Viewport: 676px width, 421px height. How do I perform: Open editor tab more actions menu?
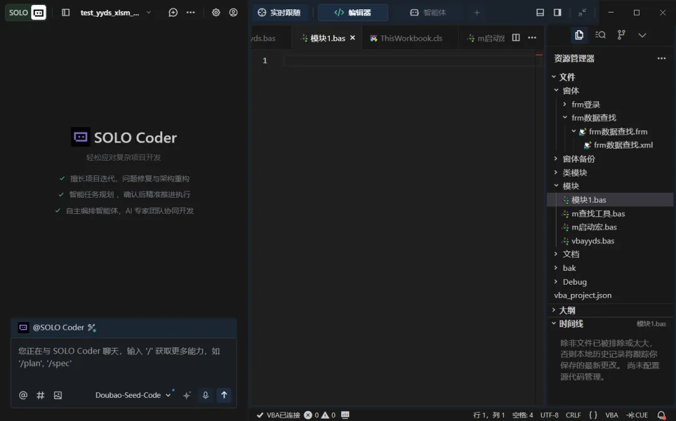click(532, 38)
